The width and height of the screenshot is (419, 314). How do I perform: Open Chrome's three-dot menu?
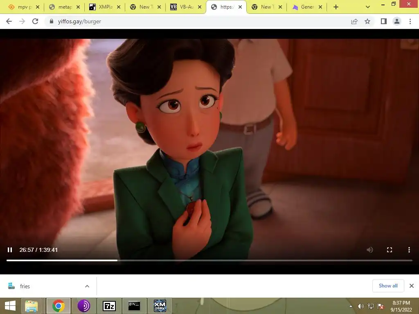click(x=410, y=21)
